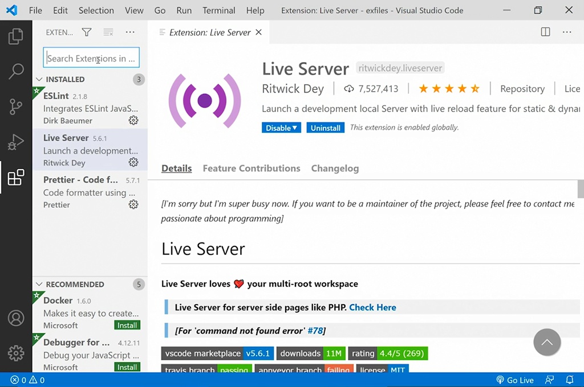Open the Terminal menu
The height and width of the screenshot is (387, 584).
pyautogui.click(x=219, y=10)
